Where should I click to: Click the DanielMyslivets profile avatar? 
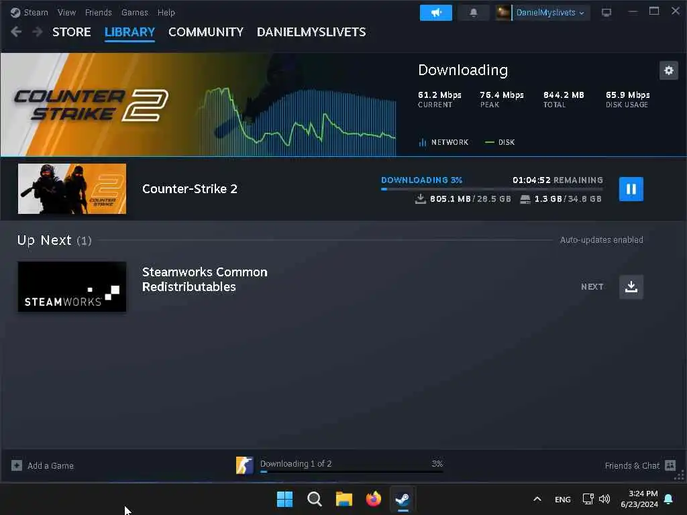[x=503, y=13]
